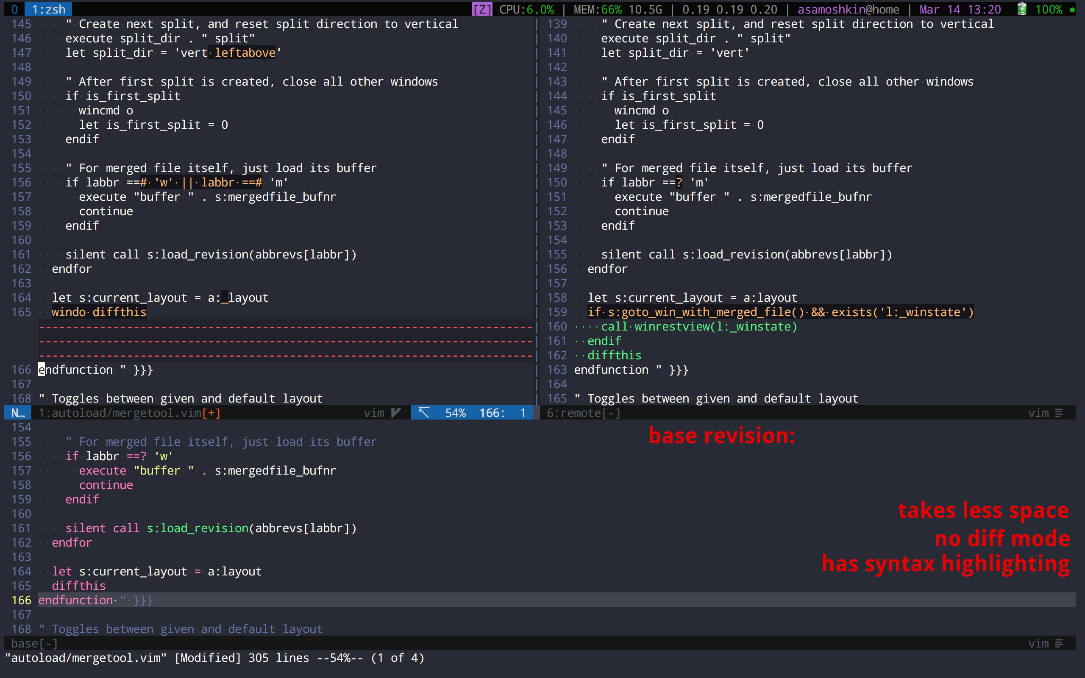Click the Mar 14 13:20 date display

pyautogui.click(x=960, y=9)
